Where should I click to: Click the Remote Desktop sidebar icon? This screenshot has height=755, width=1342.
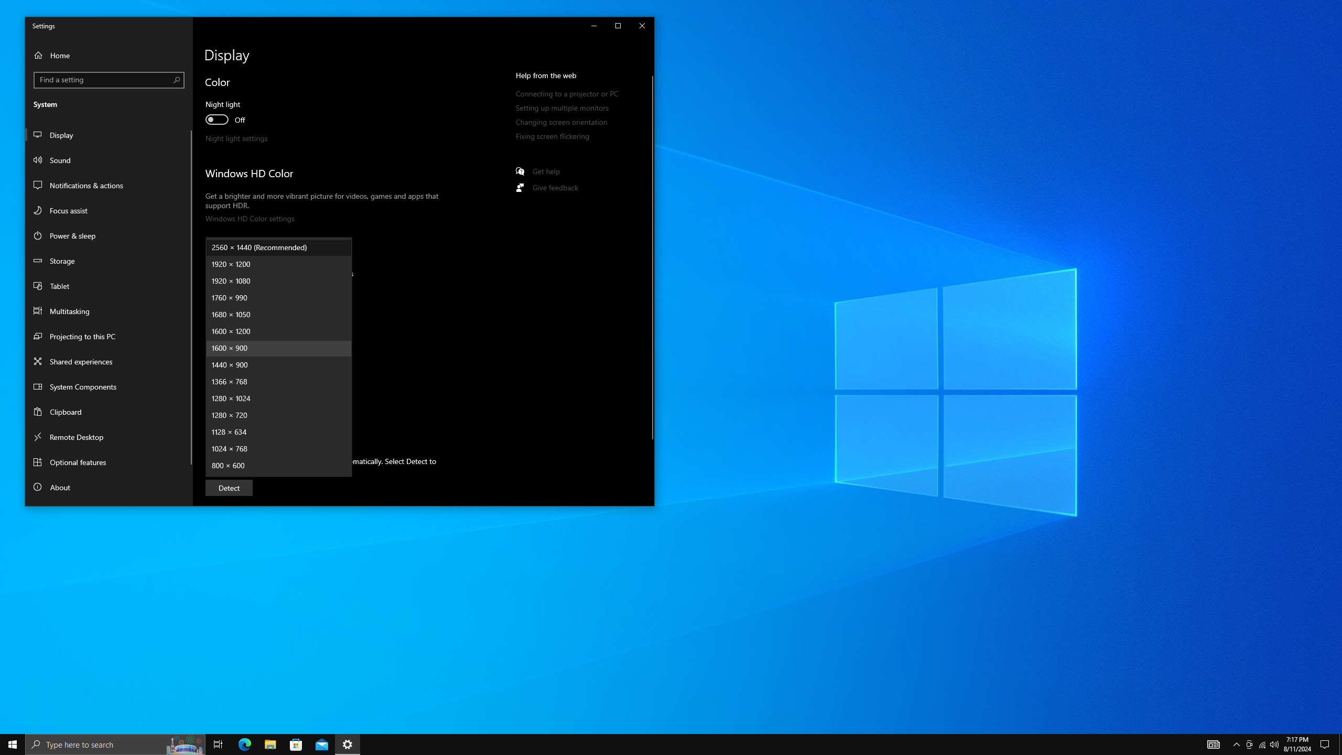coord(38,437)
